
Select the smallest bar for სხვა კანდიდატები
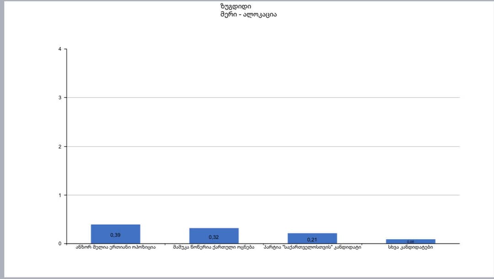pos(410,241)
